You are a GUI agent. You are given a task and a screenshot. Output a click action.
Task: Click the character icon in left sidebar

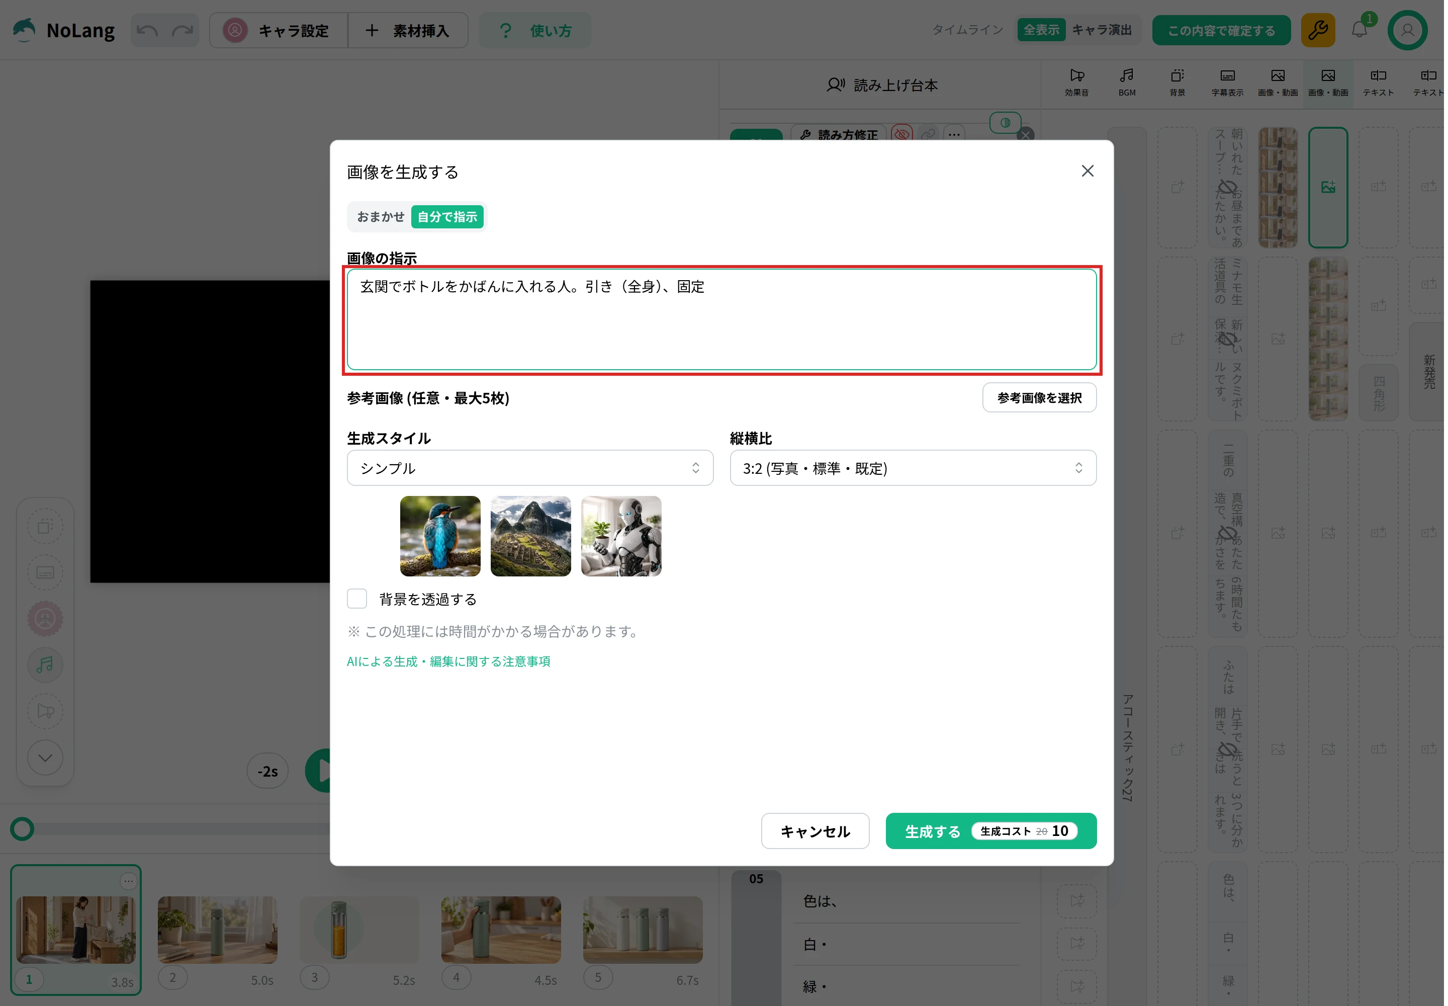click(x=45, y=618)
